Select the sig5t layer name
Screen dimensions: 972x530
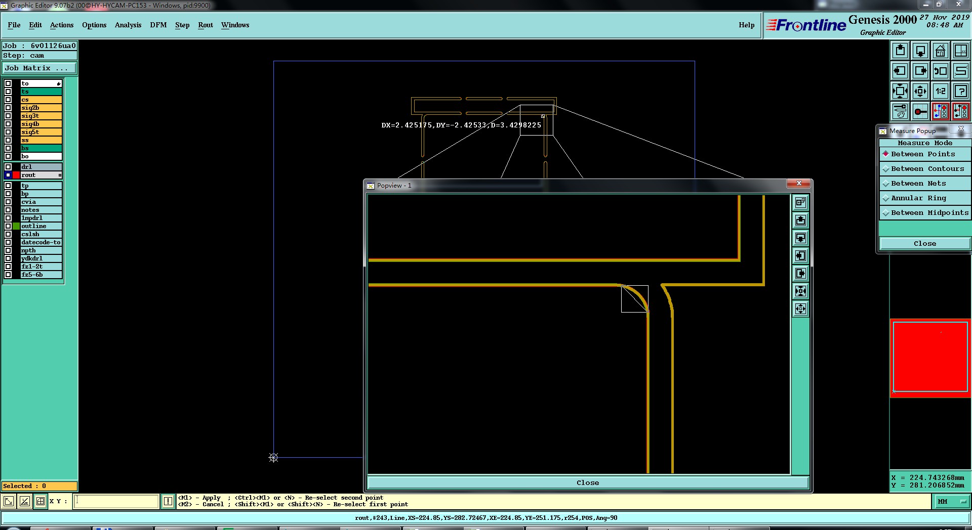coord(41,132)
